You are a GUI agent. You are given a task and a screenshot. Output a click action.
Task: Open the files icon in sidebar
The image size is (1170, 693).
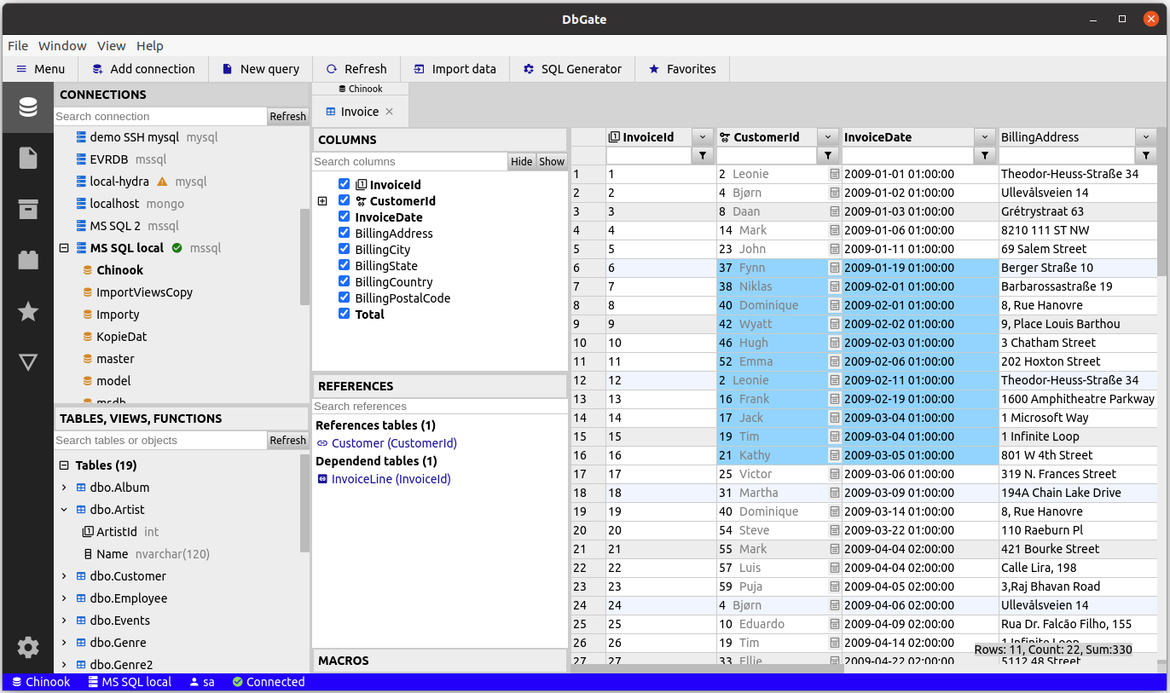click(x=28, y=158)
